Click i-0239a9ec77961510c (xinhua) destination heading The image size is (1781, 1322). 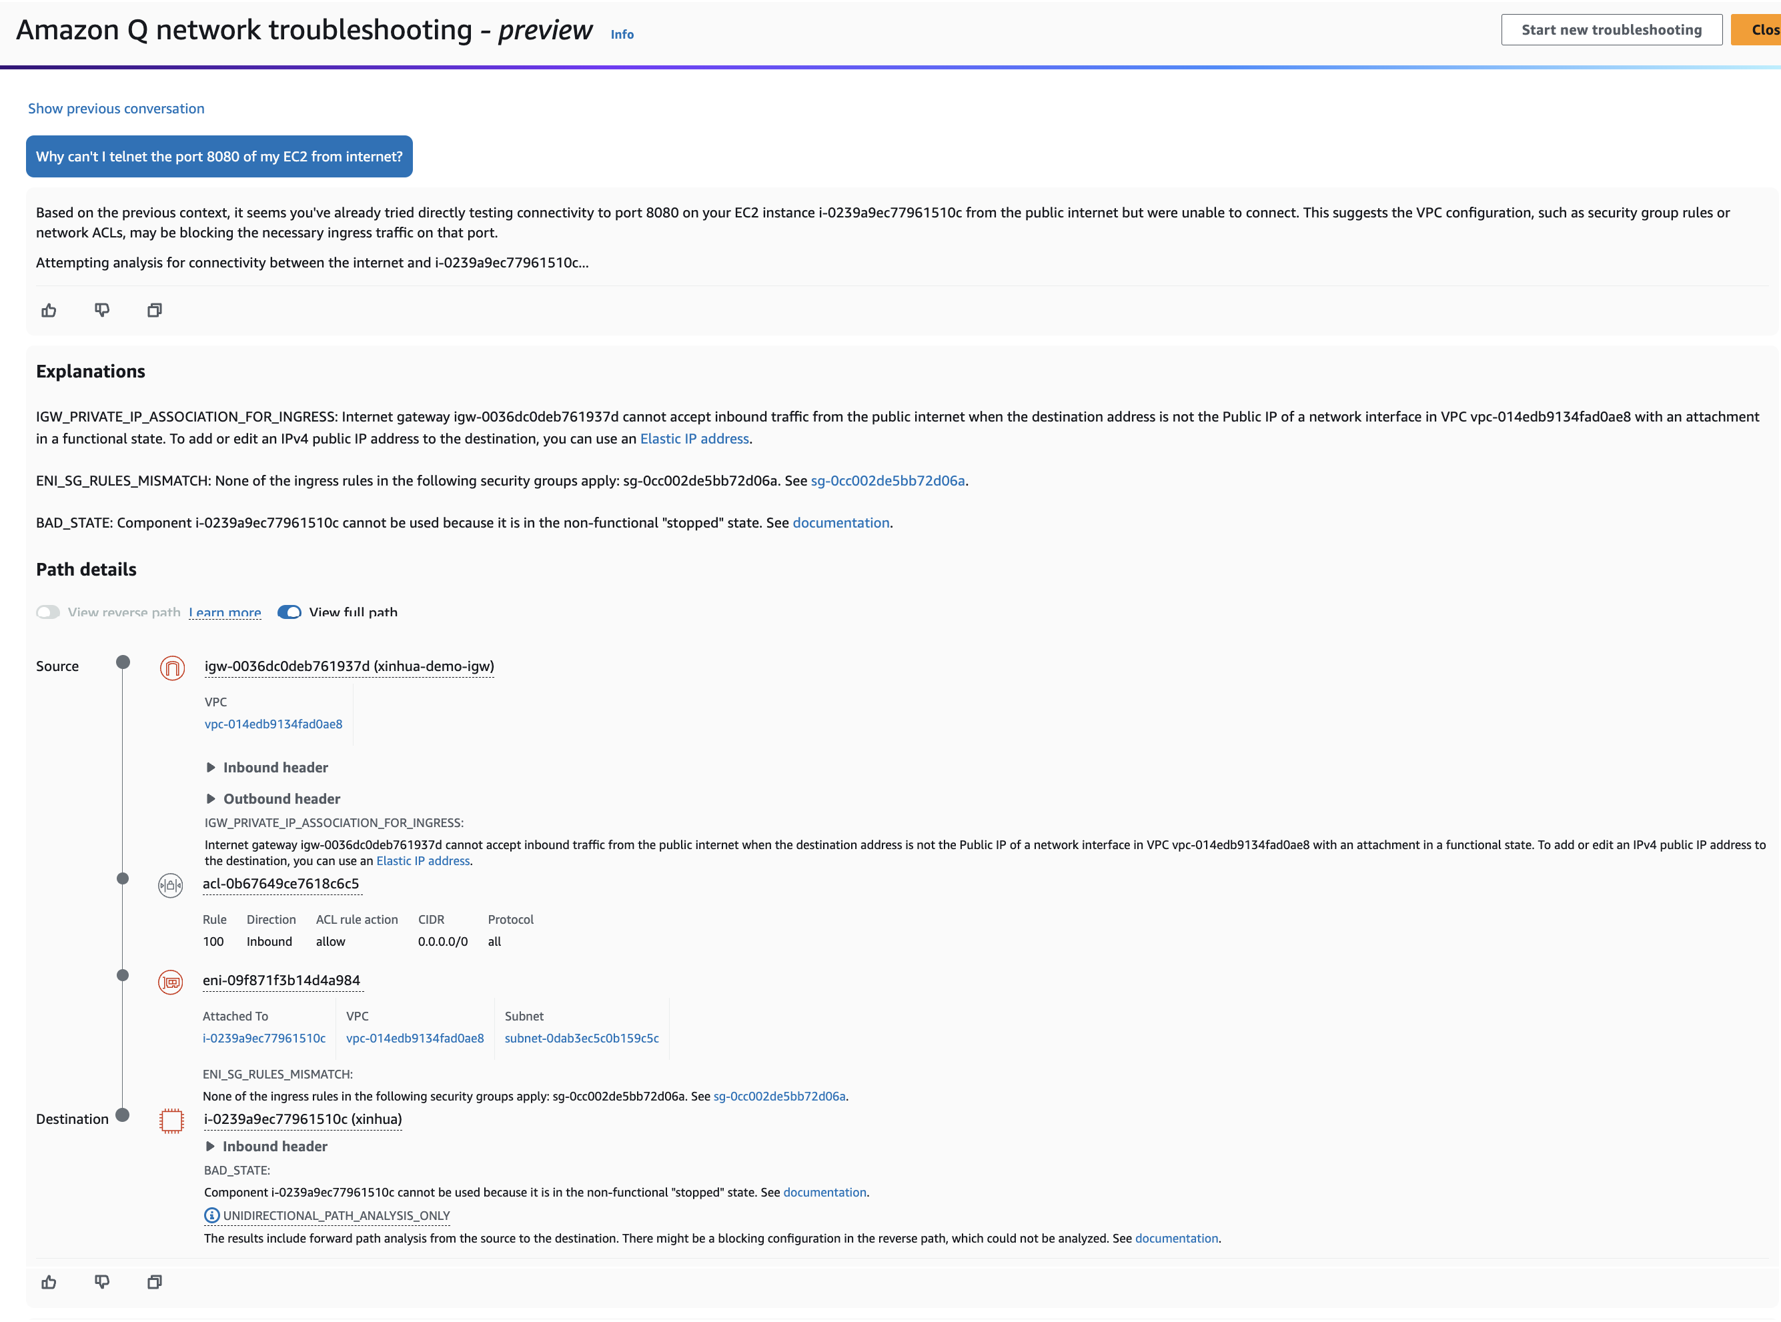pyautogui.click(x=302, y=1119)
